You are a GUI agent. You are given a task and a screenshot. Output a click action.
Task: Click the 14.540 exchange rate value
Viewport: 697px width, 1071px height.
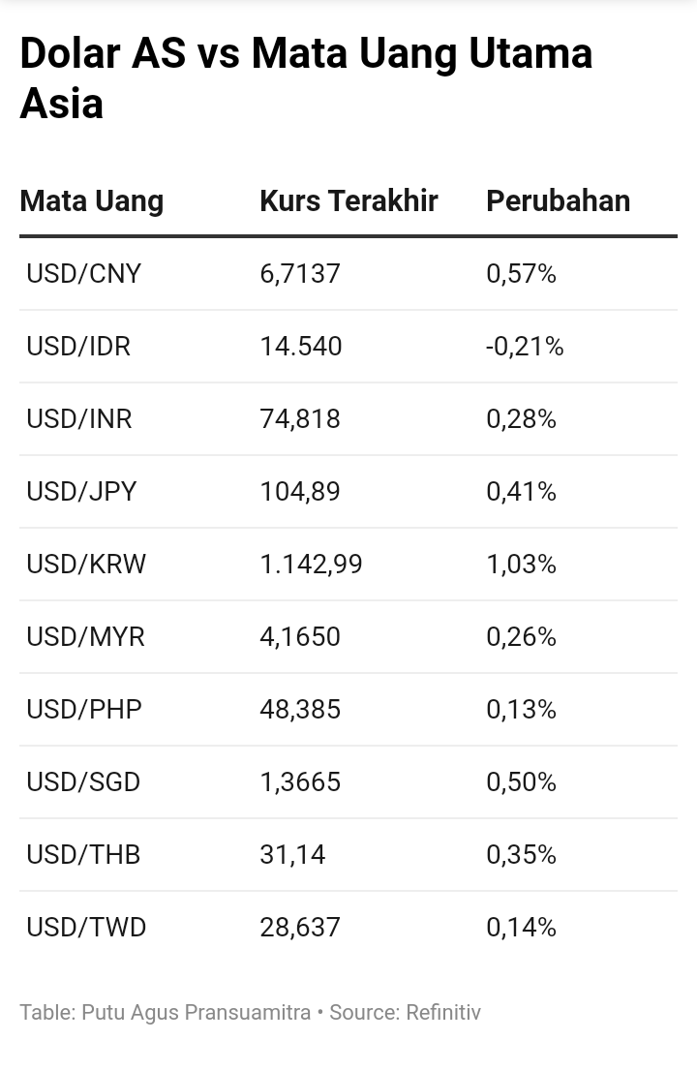click(x=301, y=347)
